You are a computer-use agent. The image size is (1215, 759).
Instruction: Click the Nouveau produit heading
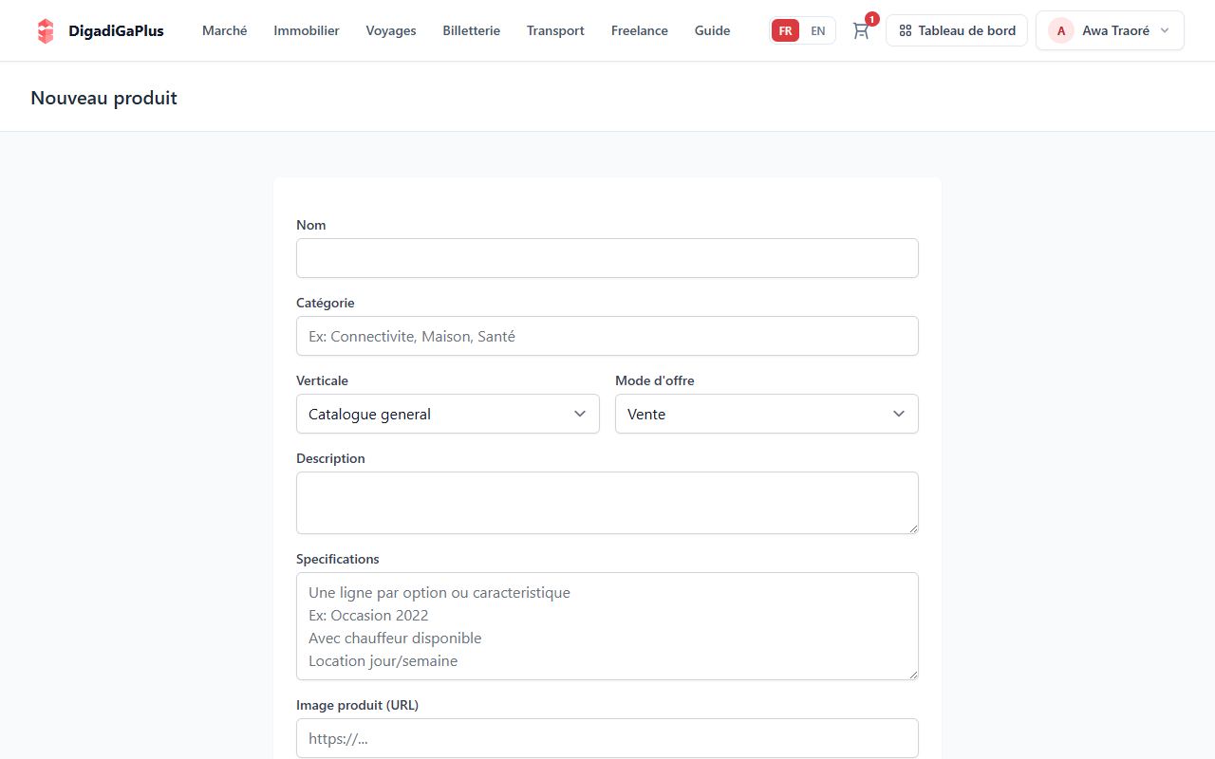(x=104, y=98)
